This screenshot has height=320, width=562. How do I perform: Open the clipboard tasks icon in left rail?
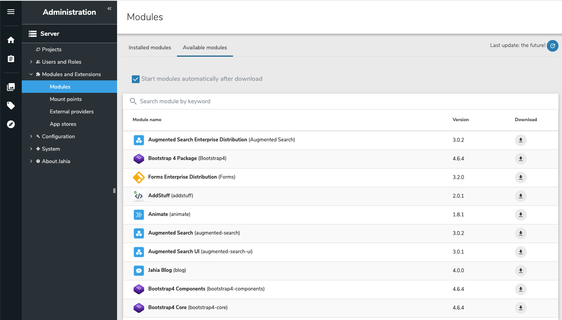pos(11,59)
